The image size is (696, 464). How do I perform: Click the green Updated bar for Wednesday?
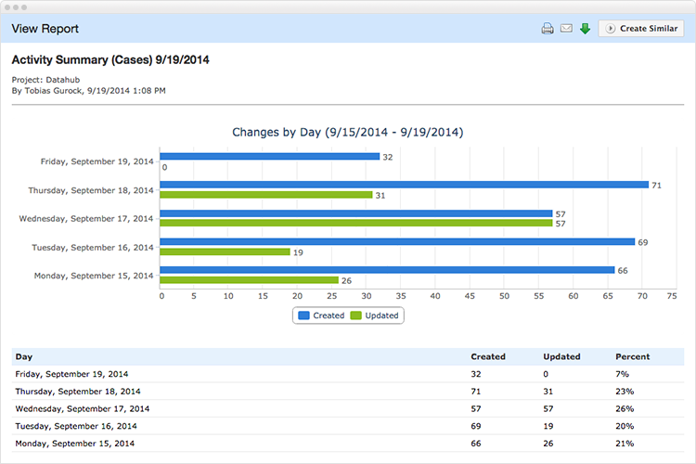(356, 223)
